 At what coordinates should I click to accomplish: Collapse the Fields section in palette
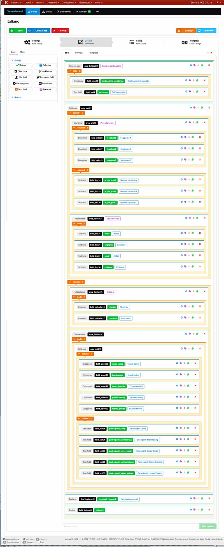click(17, 60)
